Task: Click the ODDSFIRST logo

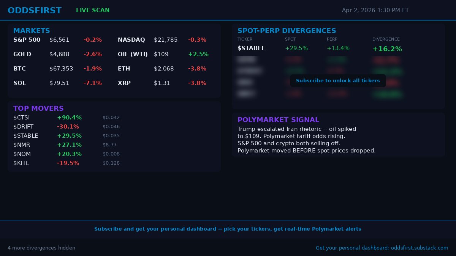Action: pyautogui.click(x=35, y=11)
